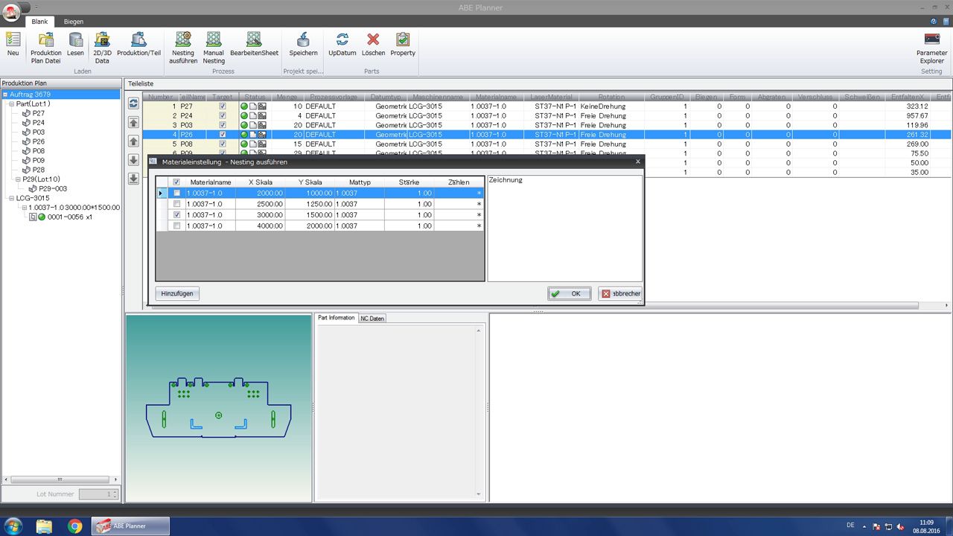
Task: Select the Blank ribbon tab
Action: point(39,22)
